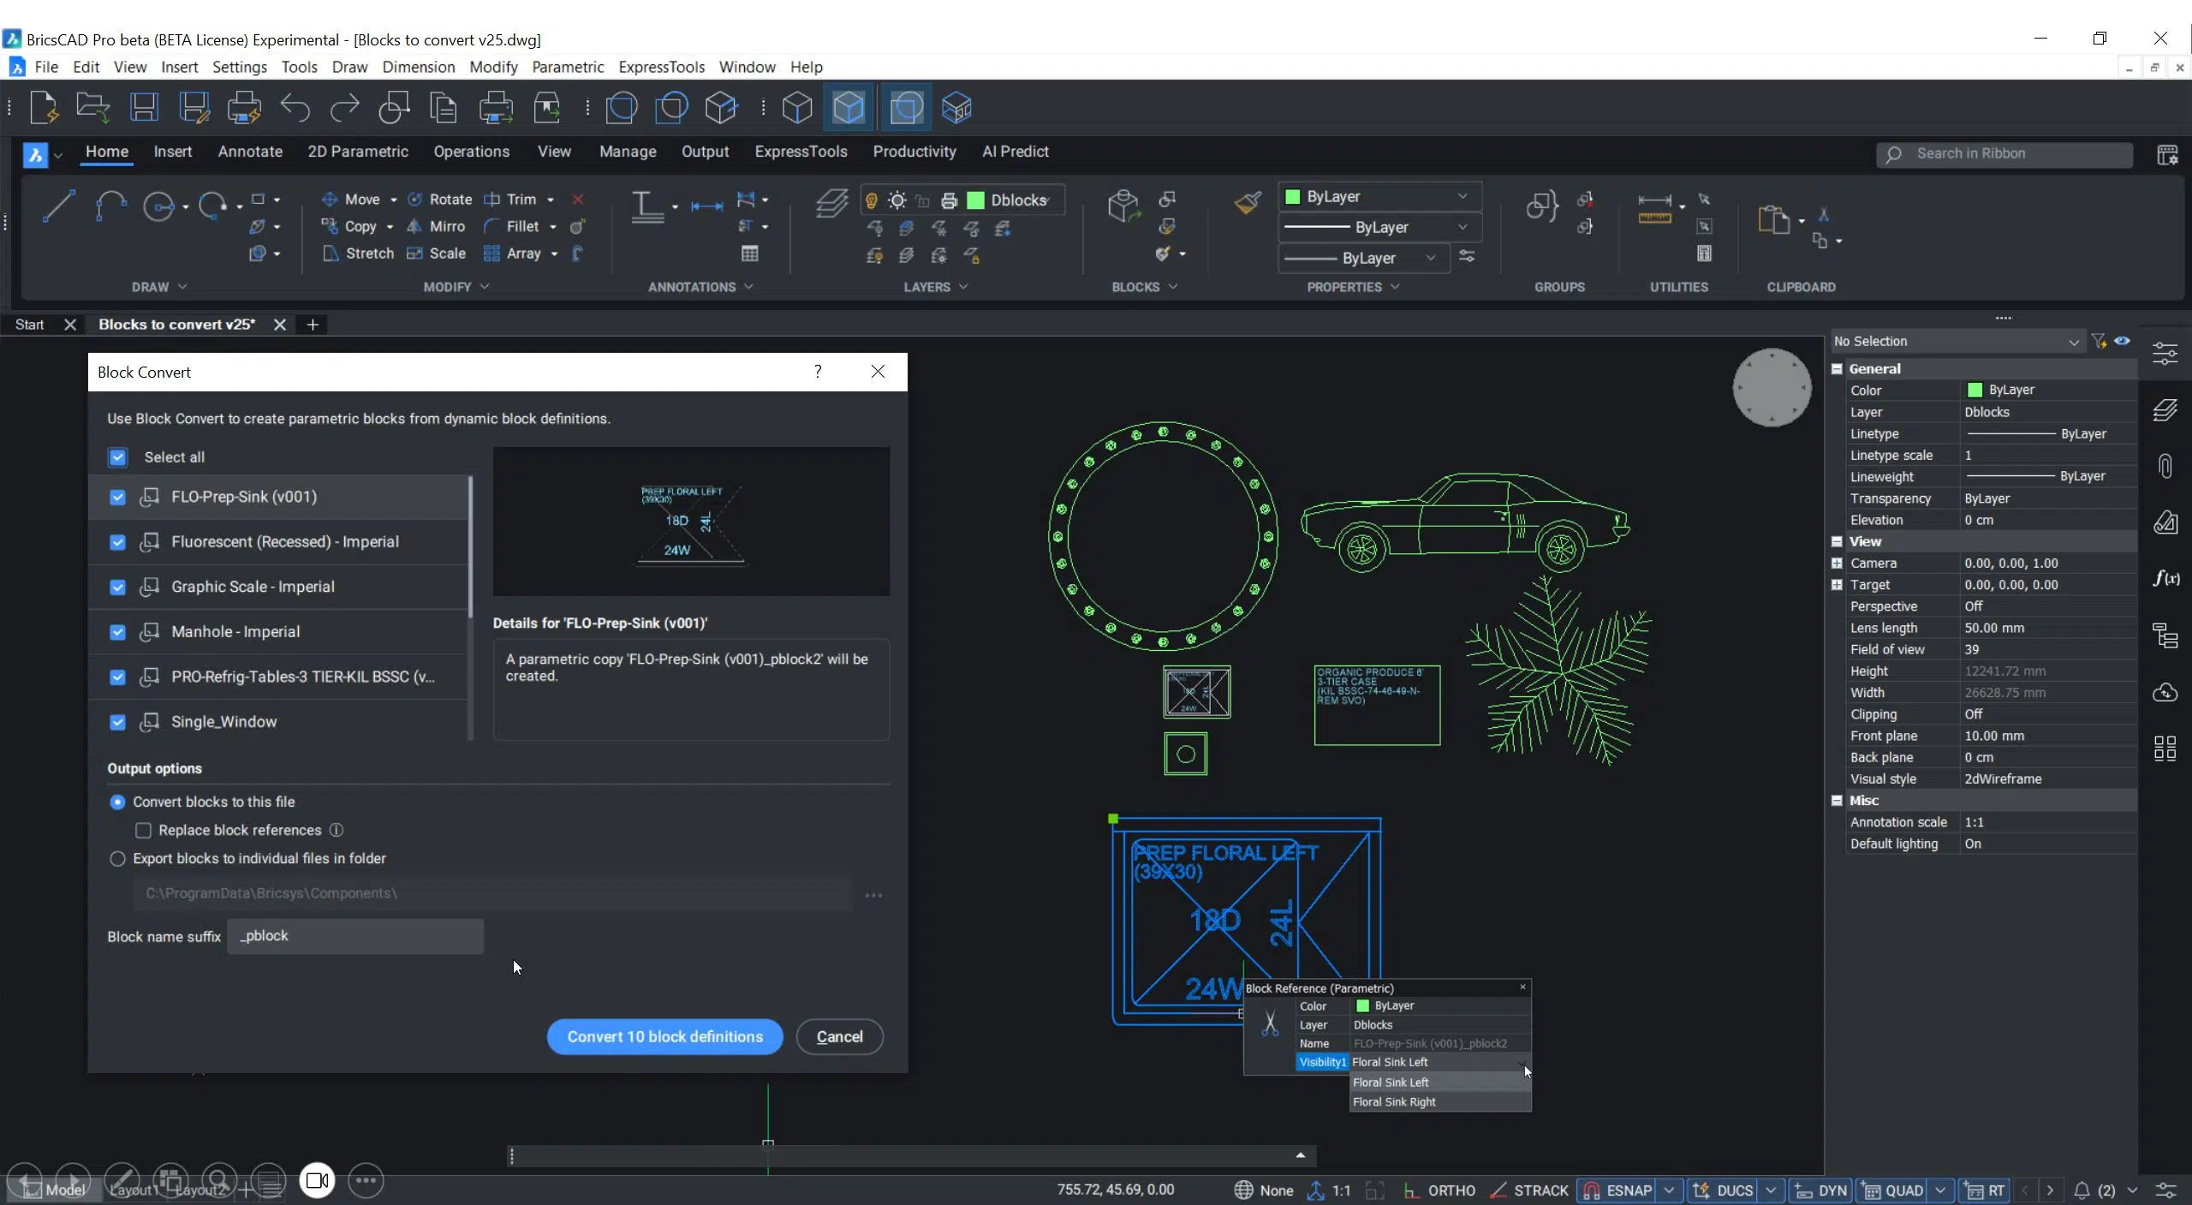Open the Attachments panel paperclip icon
This screenshot has width=2192, height=1205.
(x=2167, y=466)
